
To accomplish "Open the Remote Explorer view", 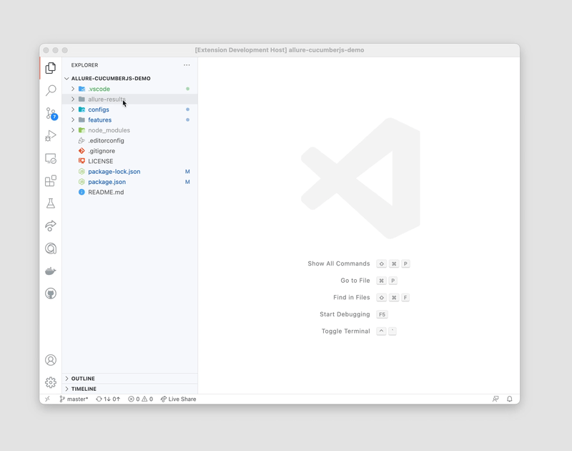I will (51, 158).
